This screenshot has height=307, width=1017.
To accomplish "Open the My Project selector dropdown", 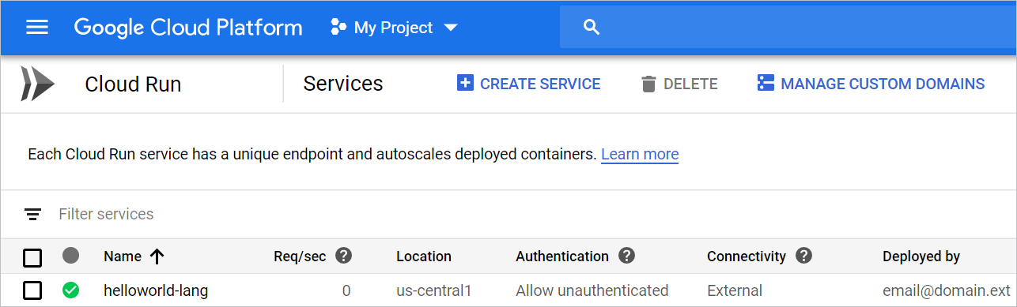I will (x=394, y=28).
